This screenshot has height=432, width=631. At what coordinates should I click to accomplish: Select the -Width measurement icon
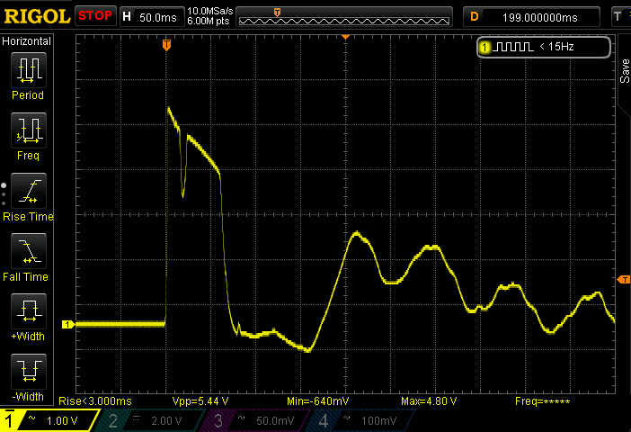(x=28, y=373)
